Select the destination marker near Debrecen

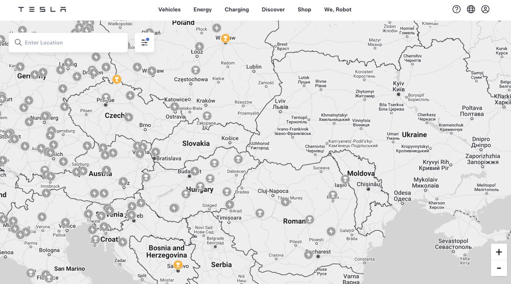tap(238, 159)
